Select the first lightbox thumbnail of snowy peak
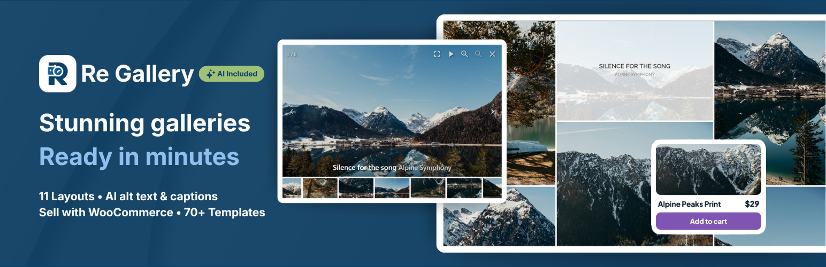826x267 pixels. click(292, 188)
